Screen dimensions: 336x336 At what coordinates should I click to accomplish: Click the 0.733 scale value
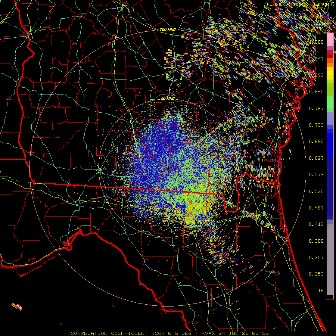(x=316, y=125)
